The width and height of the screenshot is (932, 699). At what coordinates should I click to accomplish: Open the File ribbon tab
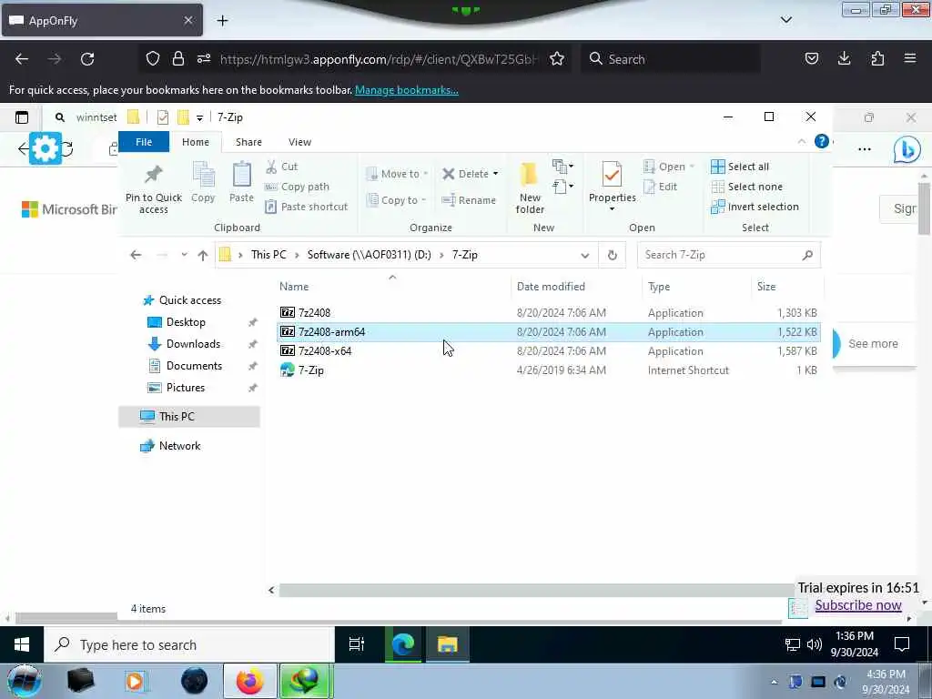tap(144, 142)
